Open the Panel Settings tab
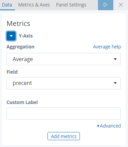The height and width of the screenshot is (147, 128). point(71,5)
